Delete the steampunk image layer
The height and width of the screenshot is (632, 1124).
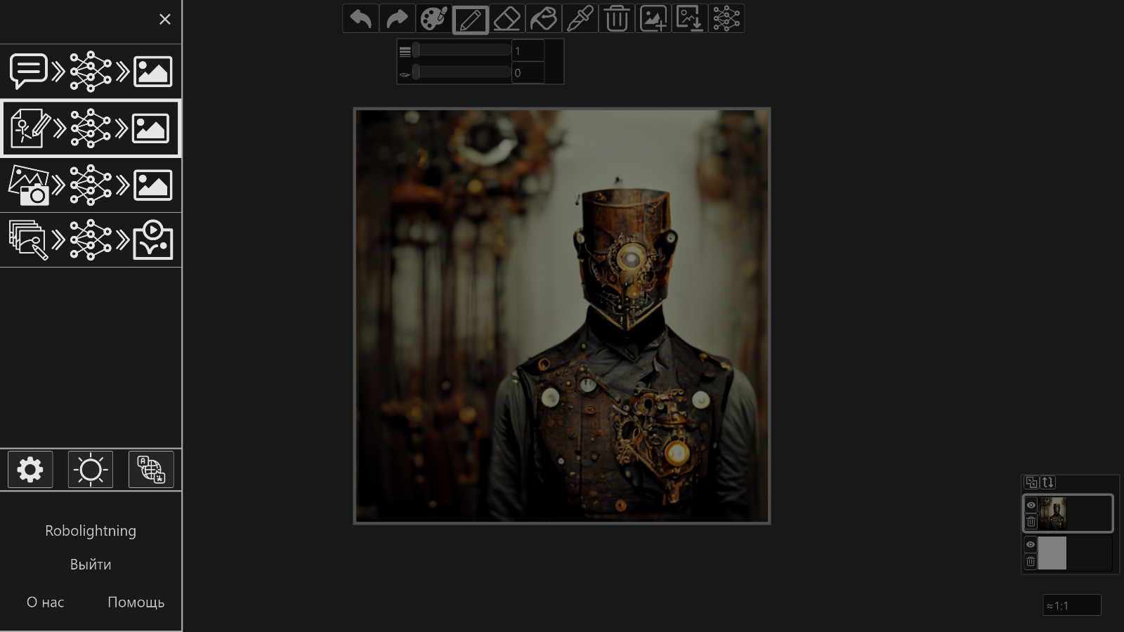coord(1031,522)
